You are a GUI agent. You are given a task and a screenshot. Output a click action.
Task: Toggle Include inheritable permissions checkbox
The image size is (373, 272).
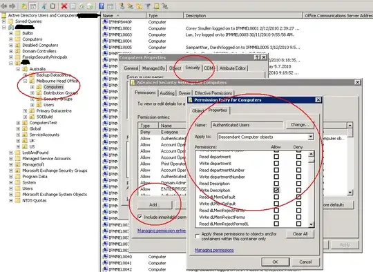point(140,217)
